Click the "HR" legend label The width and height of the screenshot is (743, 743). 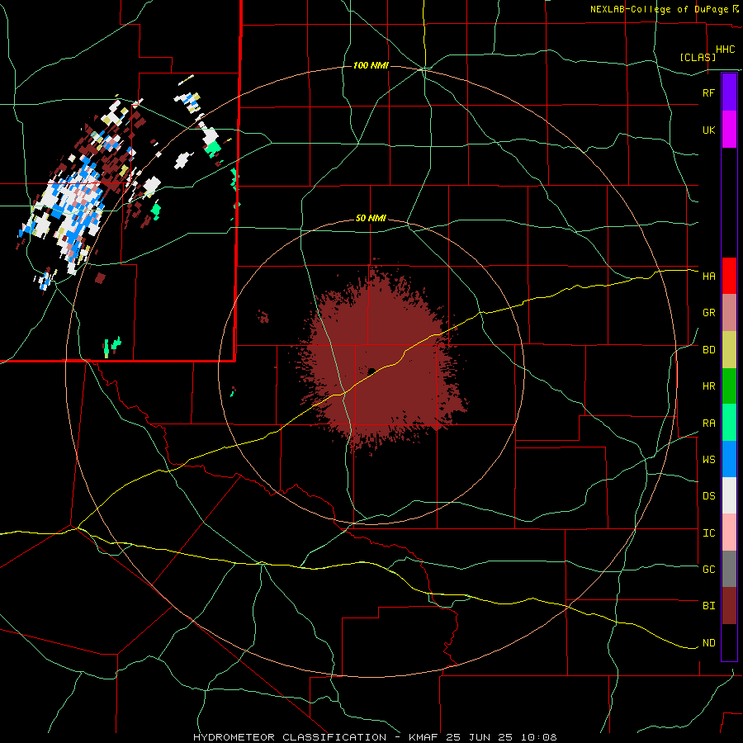(x=708, y=386)
